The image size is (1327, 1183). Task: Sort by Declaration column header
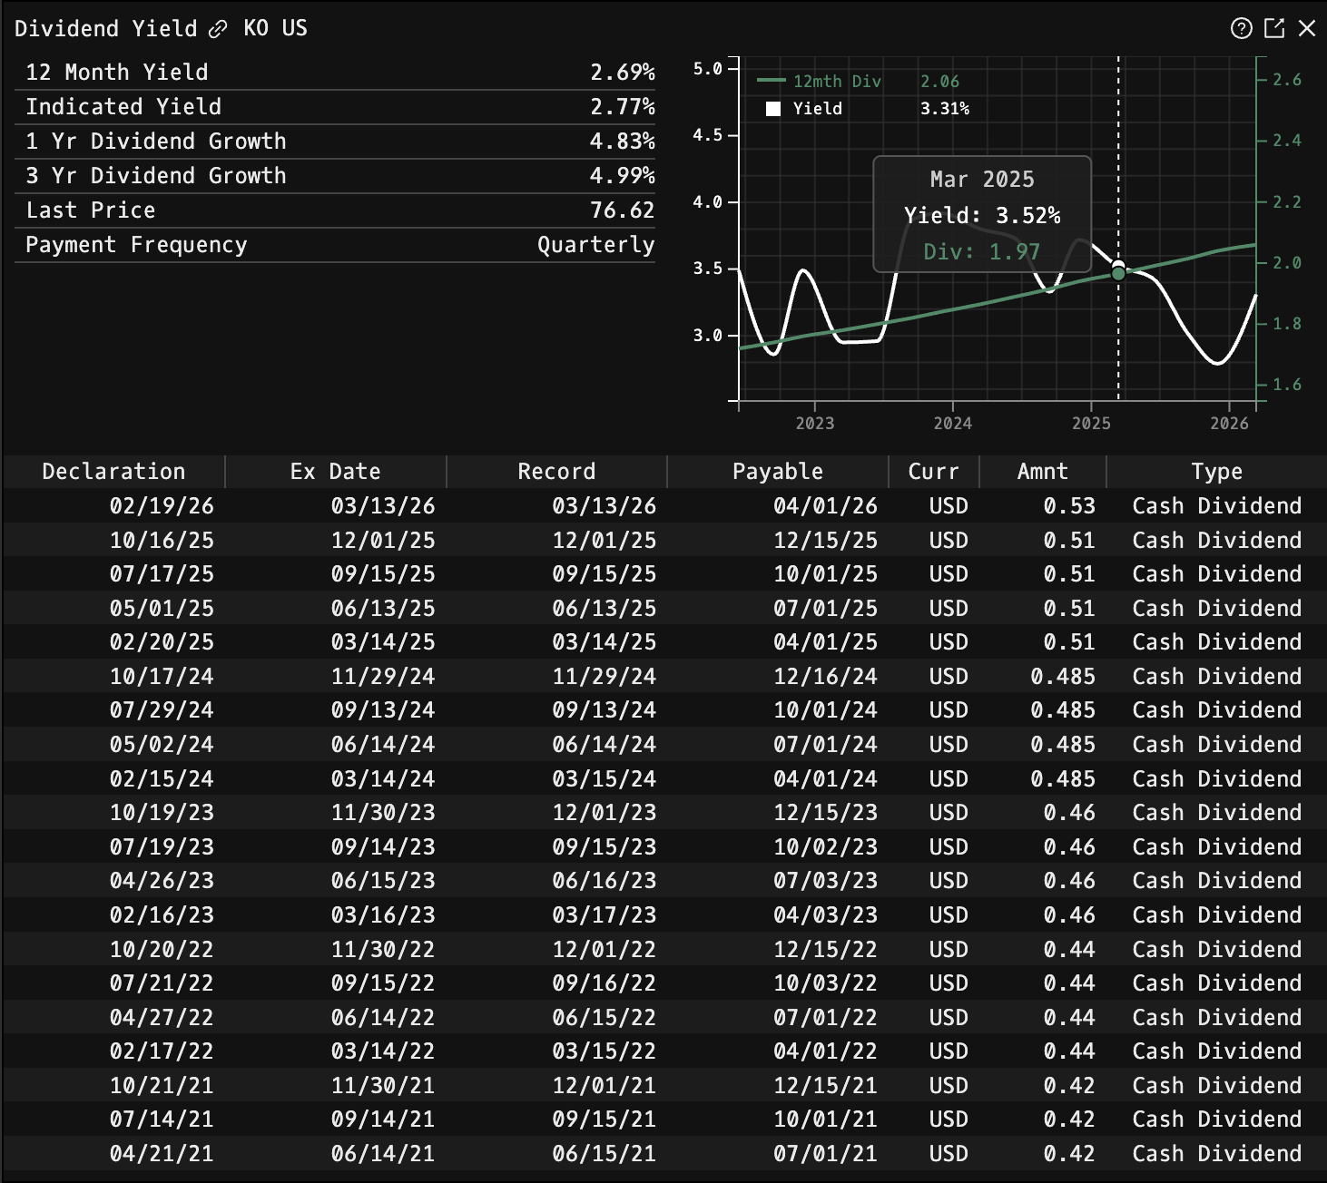click(113, 472)
